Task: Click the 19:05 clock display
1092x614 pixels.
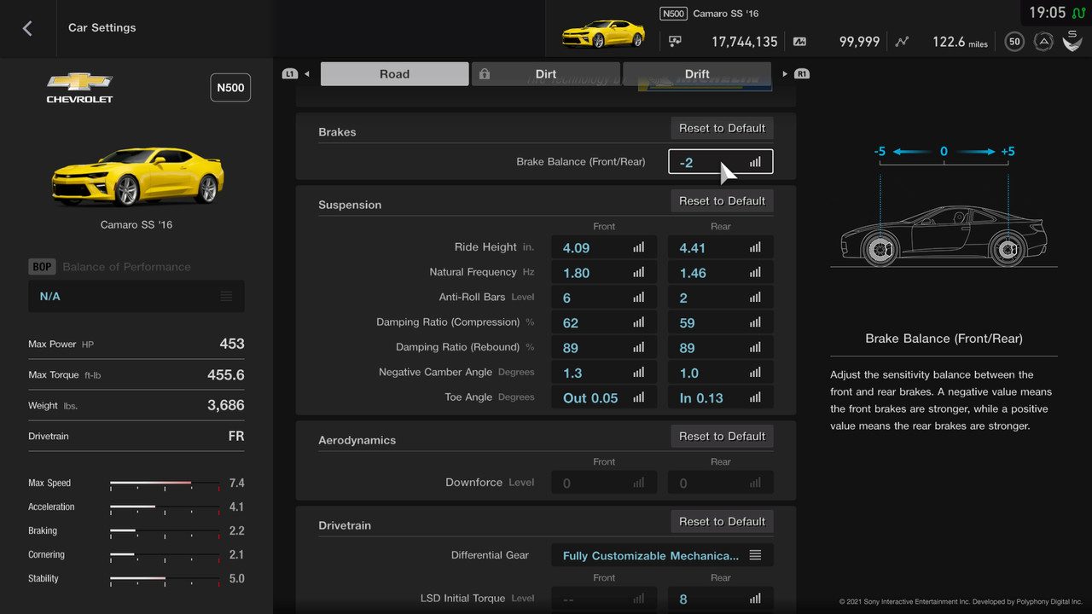Action: [x=1047, y=13]
